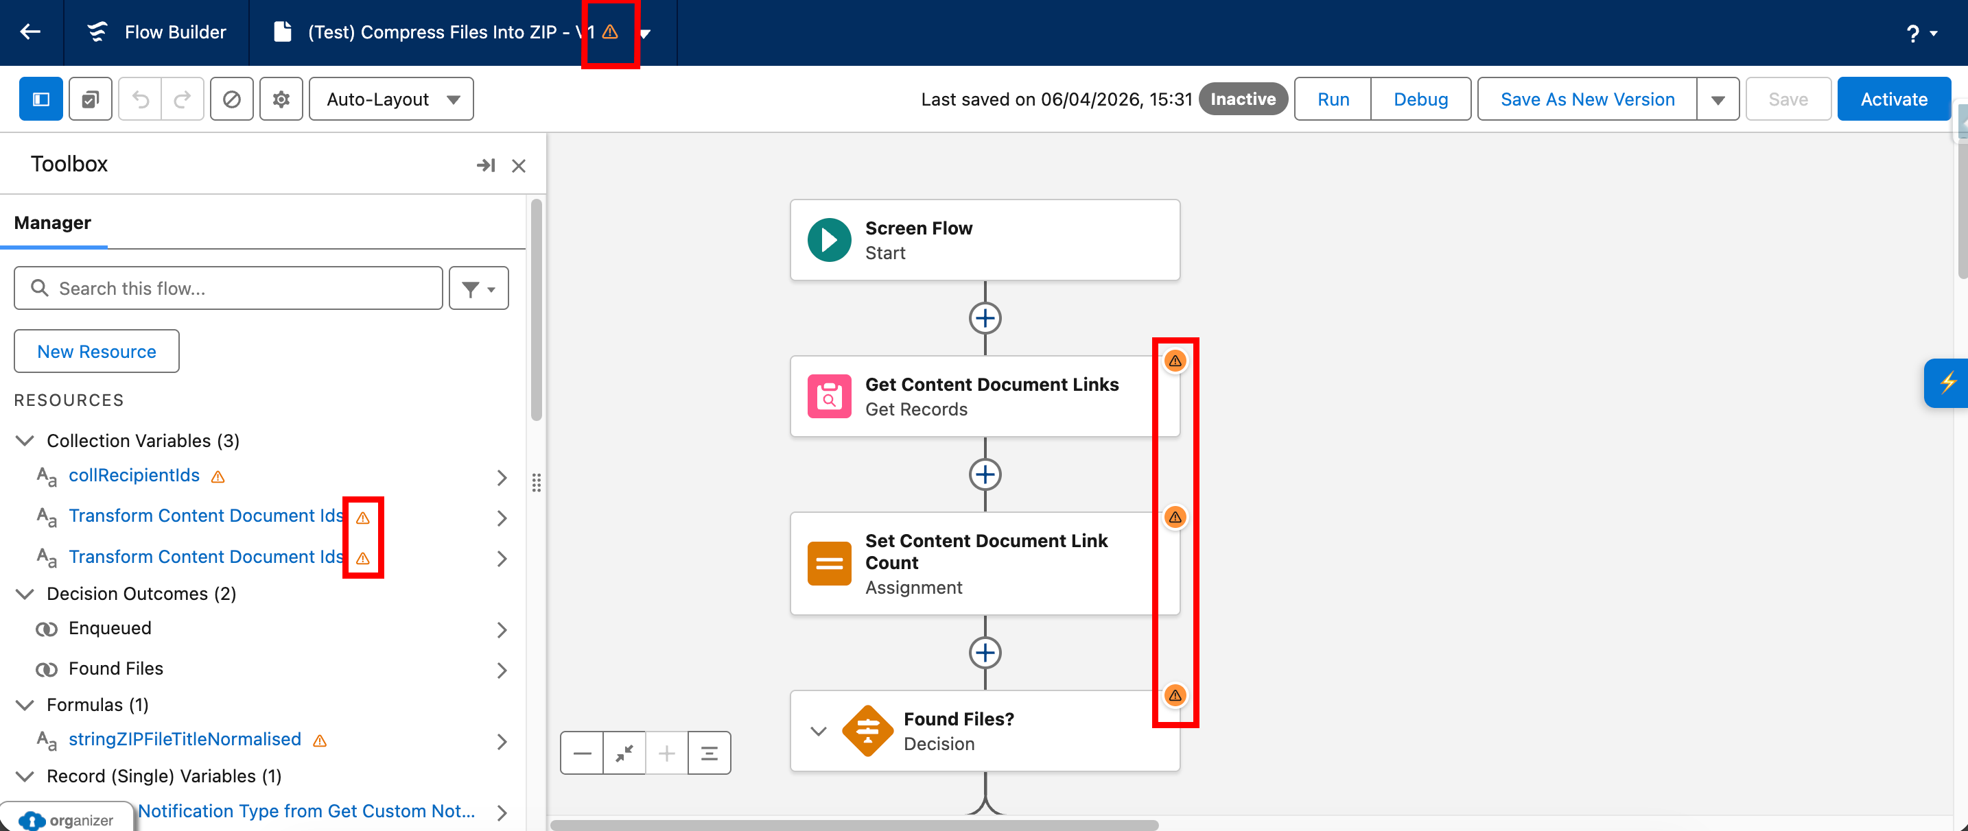The height and width of the screenshot is (831, 1968).
Task: Open the Auto-Layout dropdown
Action: [x=391, y=99]
